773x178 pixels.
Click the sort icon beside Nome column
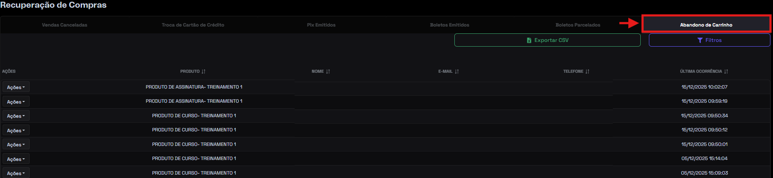tap(328, 71)
